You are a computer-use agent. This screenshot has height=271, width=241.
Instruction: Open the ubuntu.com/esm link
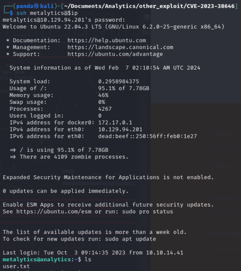[x=54, y=212]
